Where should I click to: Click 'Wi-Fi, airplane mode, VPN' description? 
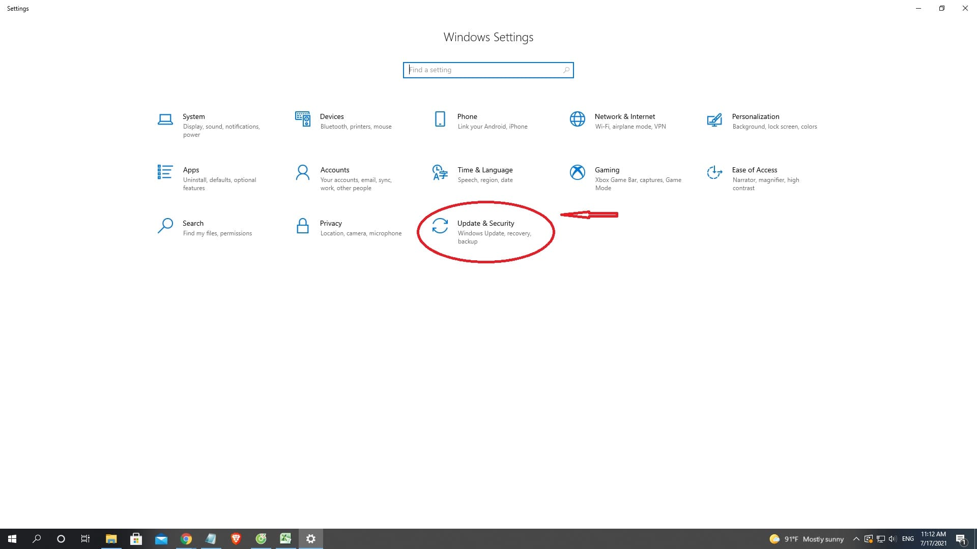click(x=630, y=127)
